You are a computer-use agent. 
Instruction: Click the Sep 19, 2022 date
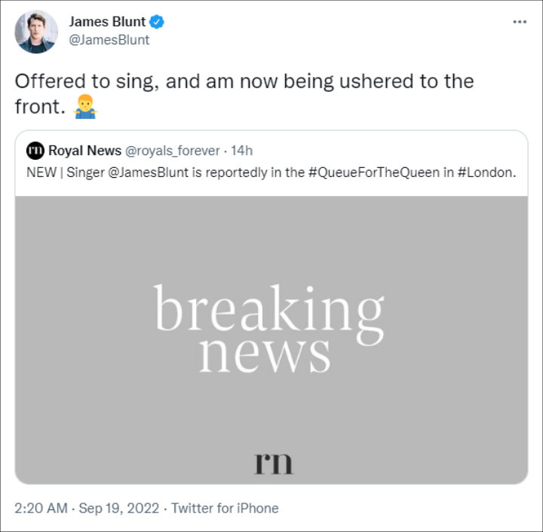tap(119, 508)
